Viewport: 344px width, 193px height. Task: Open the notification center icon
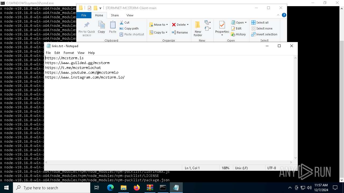[x=335, y=188]
